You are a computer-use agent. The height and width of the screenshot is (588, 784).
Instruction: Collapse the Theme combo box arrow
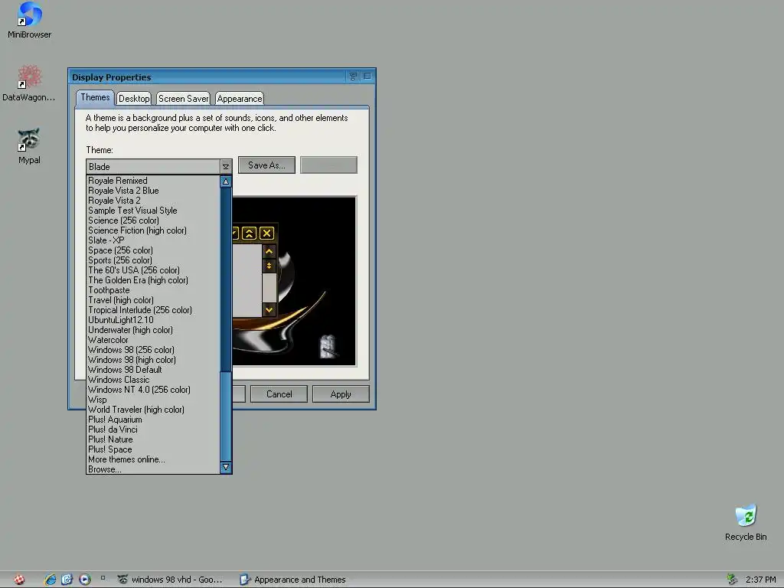(226, 166)
